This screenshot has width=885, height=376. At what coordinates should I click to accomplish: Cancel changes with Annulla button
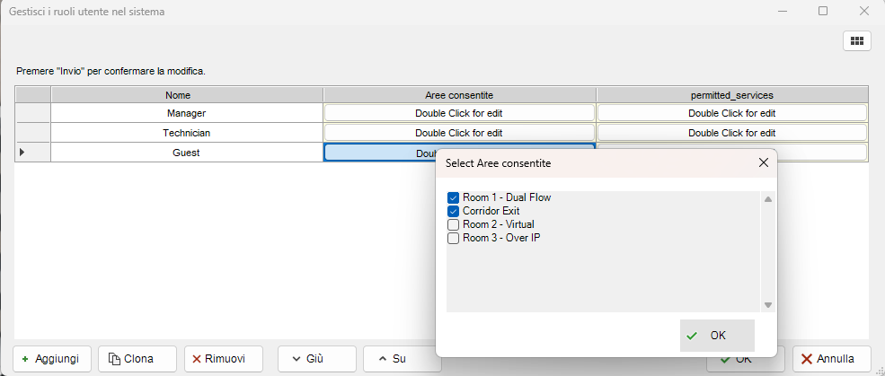pos(831,358)
